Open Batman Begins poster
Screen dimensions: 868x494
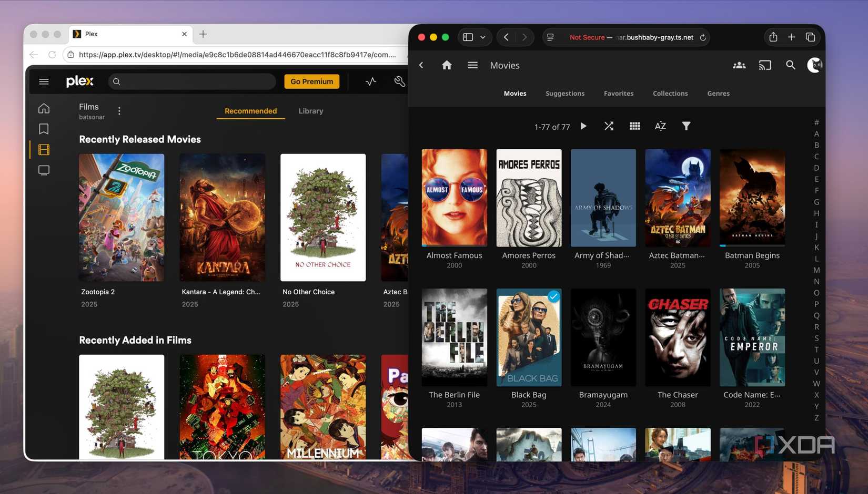(x=752, y=198)
